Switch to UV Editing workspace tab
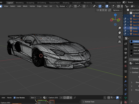This screenshot has height=104, width=139. point(42,3)
